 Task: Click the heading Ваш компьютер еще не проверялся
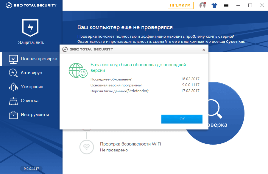click(x=125, y=27)
